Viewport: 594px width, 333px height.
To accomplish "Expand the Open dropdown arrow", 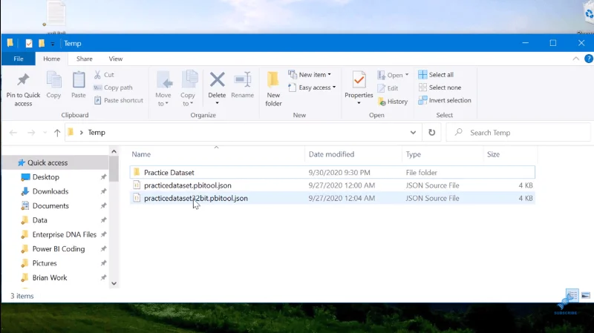I will (x=407, y=75).
